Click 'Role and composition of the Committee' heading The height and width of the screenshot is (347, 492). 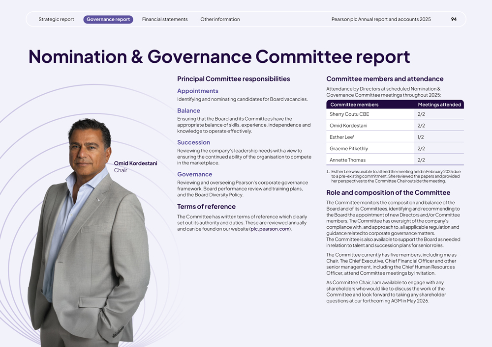(388, 193)
